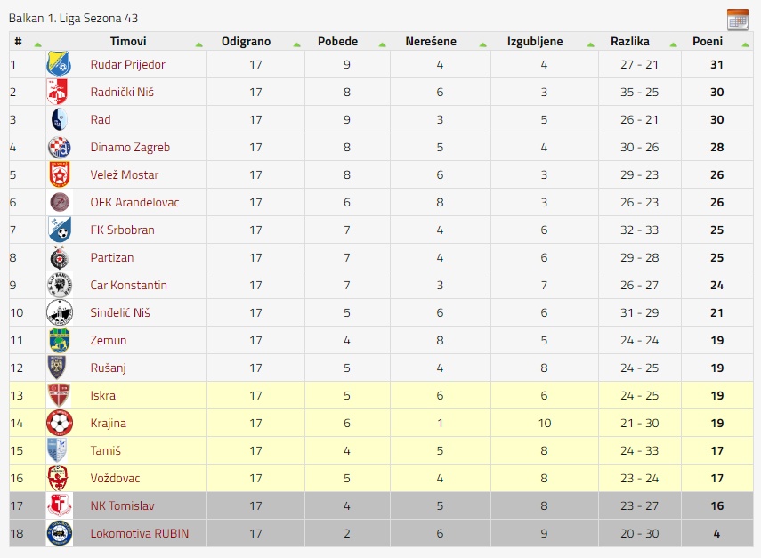761x558 pixels.
Task: Click the Krajina football crest
Action: coord(60,423)
